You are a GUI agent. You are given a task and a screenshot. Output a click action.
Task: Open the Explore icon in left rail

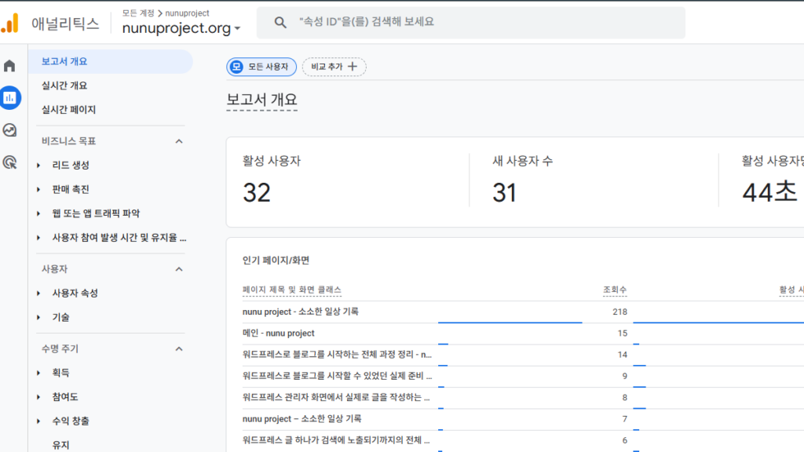tap(10, 130)
